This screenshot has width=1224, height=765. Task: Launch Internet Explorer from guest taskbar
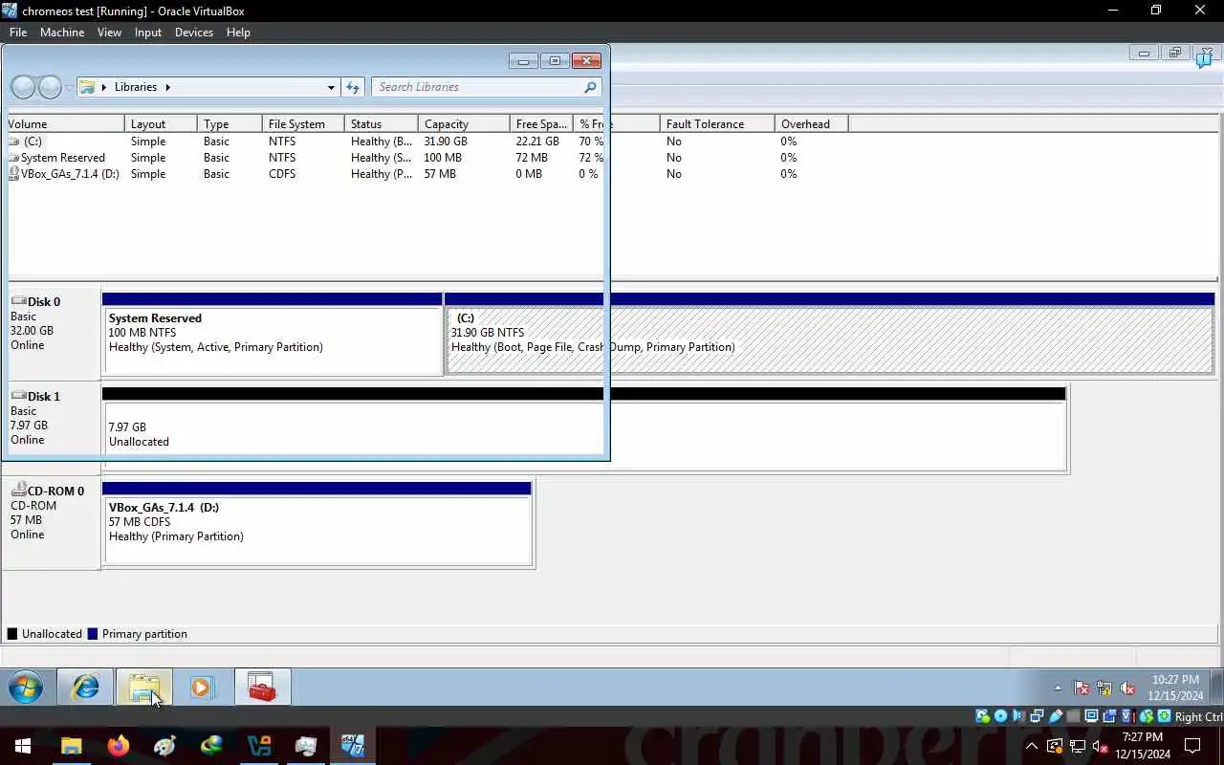(85, 687)
